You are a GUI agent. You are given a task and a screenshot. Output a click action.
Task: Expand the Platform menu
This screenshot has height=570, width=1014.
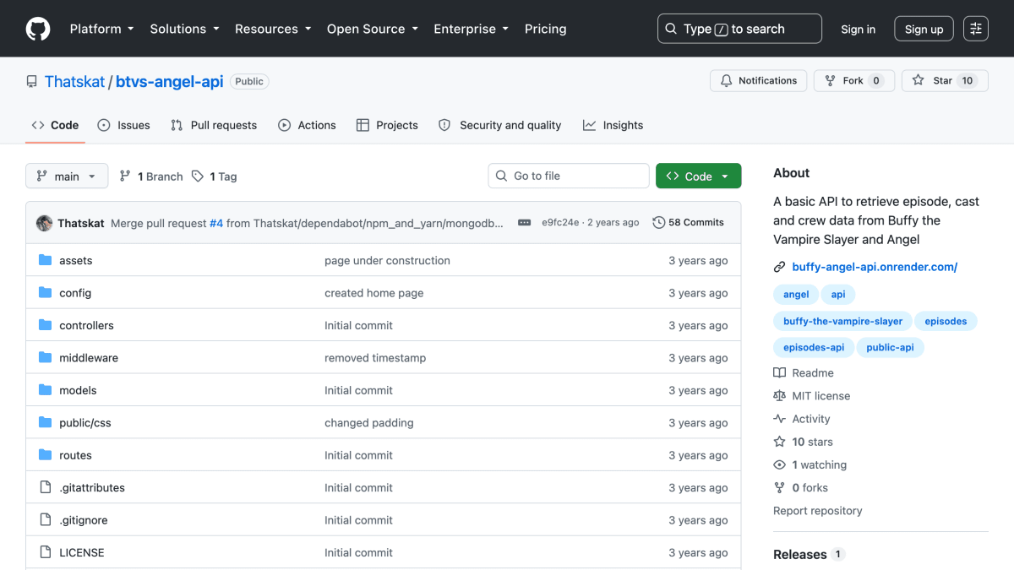click(x=101, y=29)
